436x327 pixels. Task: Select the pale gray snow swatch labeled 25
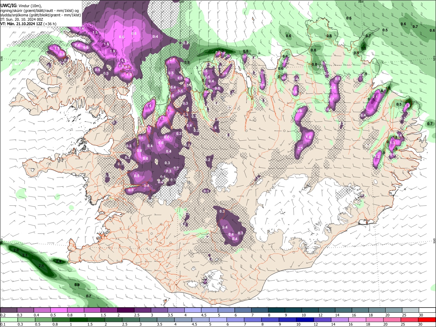tap(410, 310)
